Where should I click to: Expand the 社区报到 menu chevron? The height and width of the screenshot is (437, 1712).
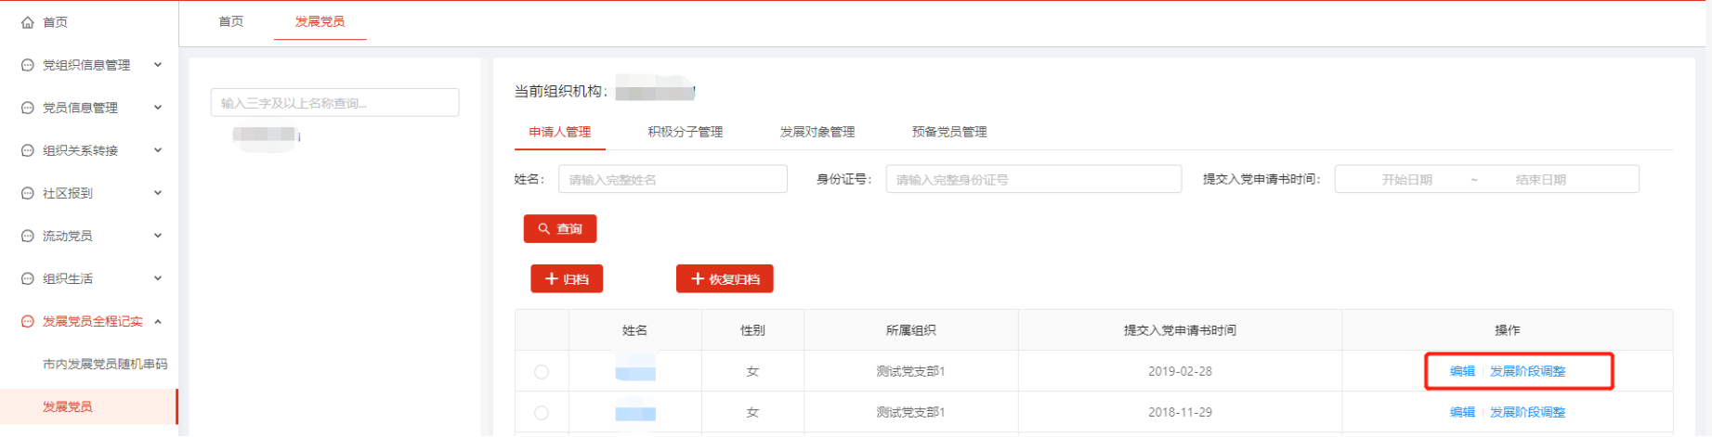(158, 193)
